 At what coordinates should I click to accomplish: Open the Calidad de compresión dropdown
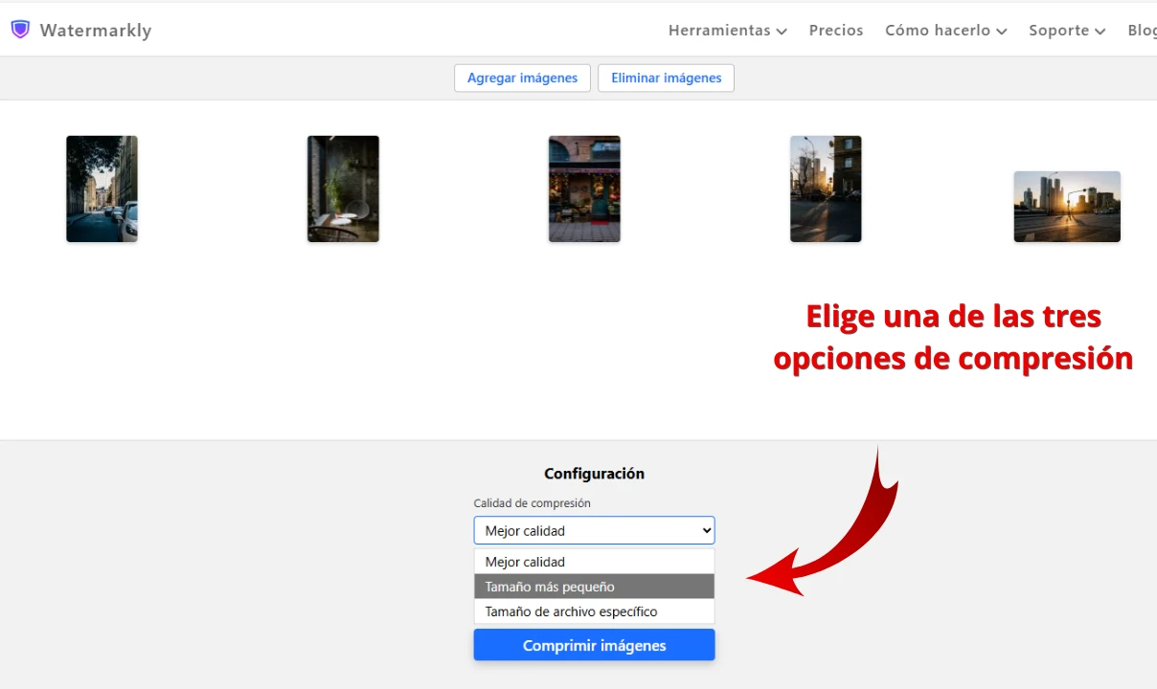pos(594,531)
